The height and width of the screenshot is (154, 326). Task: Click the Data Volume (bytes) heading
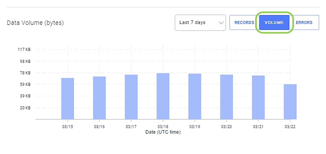point(35,23)
